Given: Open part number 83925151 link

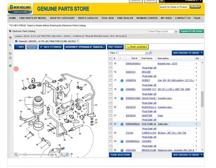Looking at the screenshot, I should tap(131, 72).
